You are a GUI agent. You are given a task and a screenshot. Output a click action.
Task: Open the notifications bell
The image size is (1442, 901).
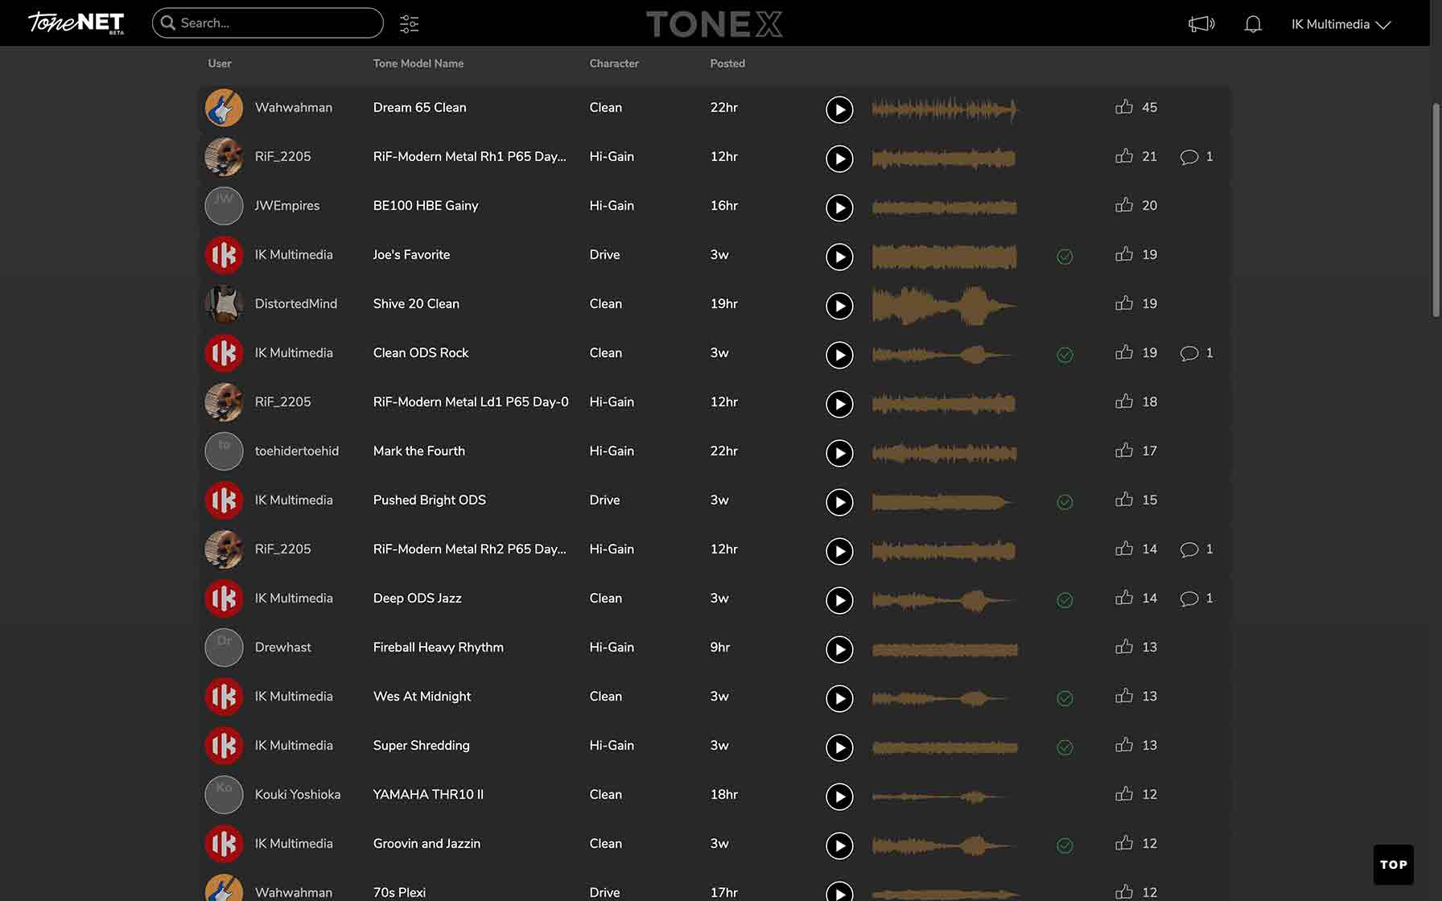[x=1253, y=24]
